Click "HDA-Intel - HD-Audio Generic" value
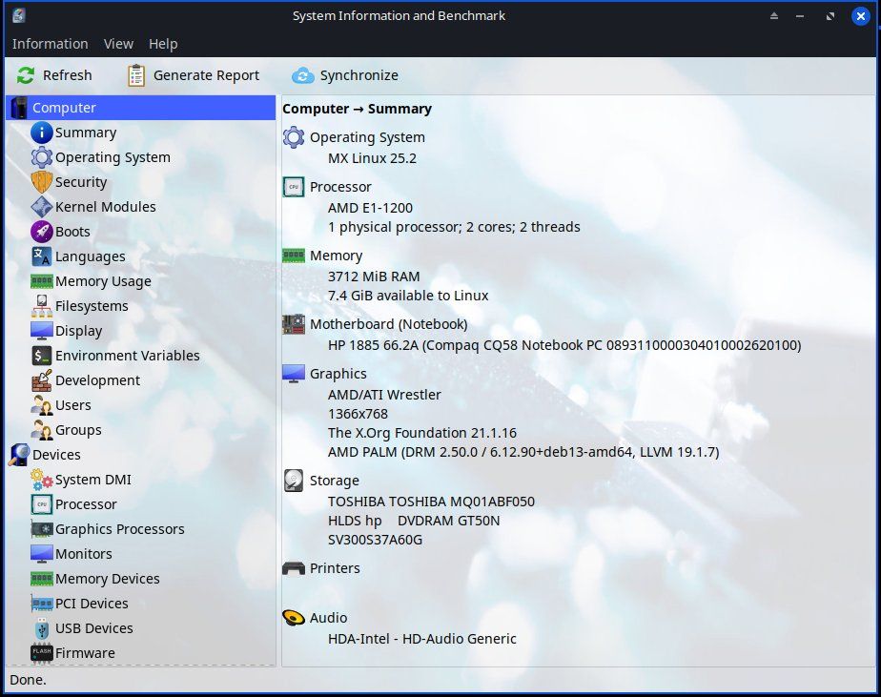Image resolution: width=881 pixels, height=697 pixels. point(422,639)
